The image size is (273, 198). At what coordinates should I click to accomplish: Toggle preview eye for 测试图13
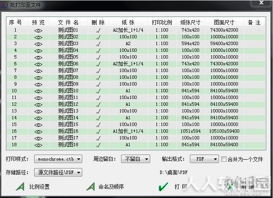(38, 112)
